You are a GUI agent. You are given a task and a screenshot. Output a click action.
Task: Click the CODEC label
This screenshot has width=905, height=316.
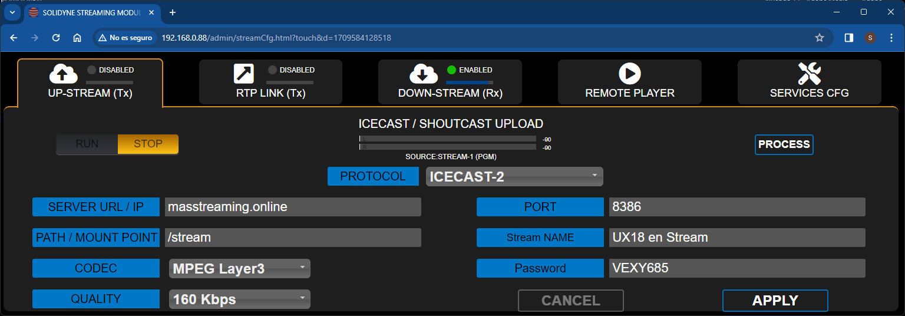pyautogui.click(x=96, y=268)
